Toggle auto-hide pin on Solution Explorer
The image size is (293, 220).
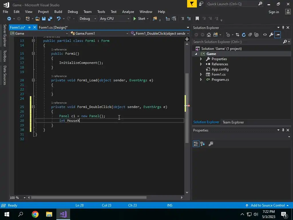[283, 27]
